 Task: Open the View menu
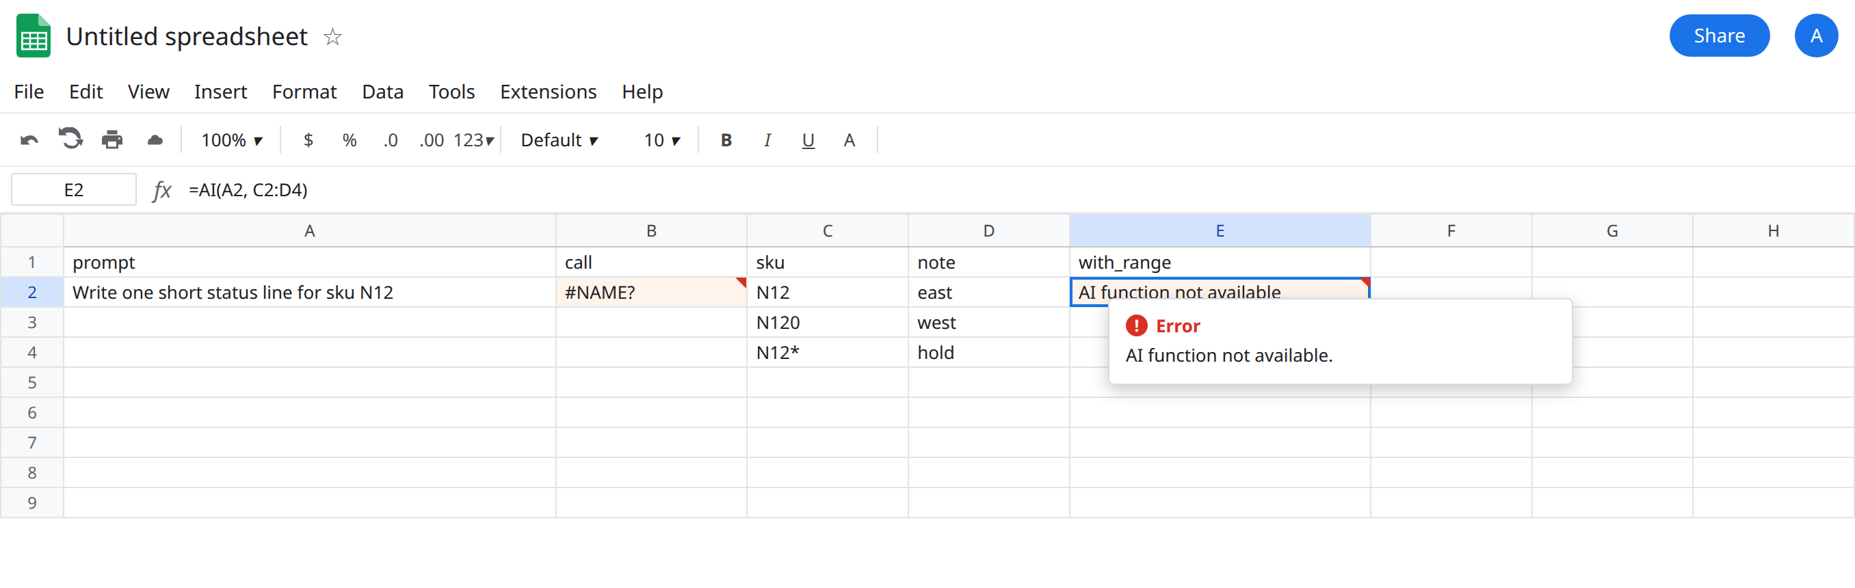(148, 92)
